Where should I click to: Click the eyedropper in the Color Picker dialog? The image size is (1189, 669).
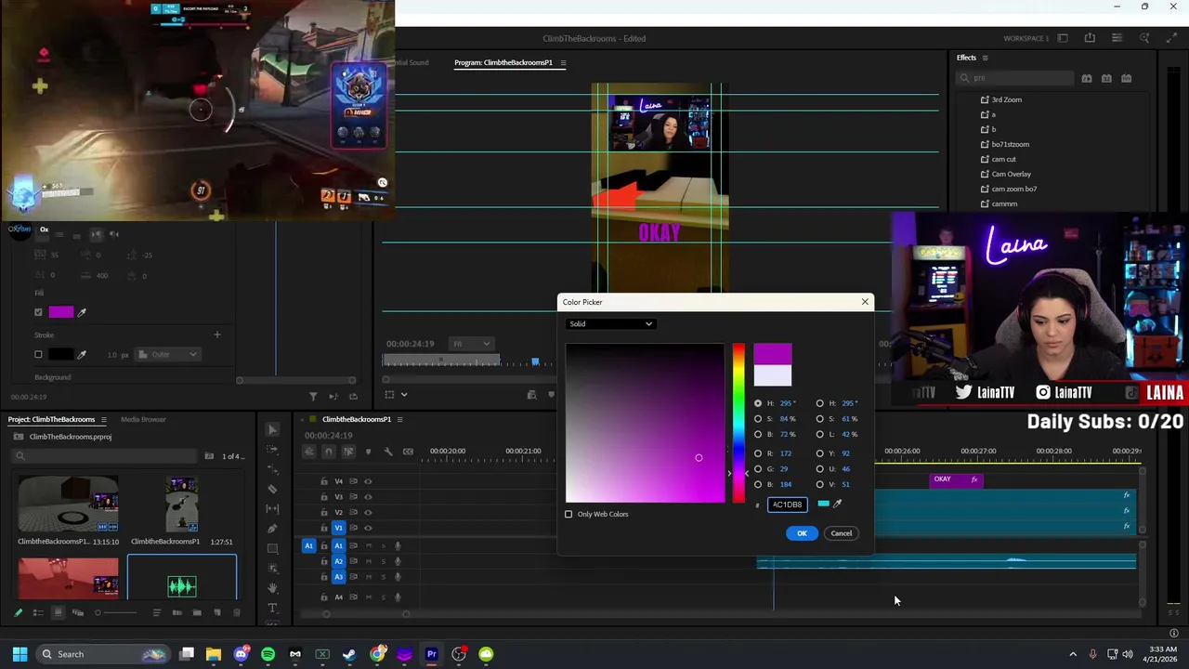(x=837, y=504)
